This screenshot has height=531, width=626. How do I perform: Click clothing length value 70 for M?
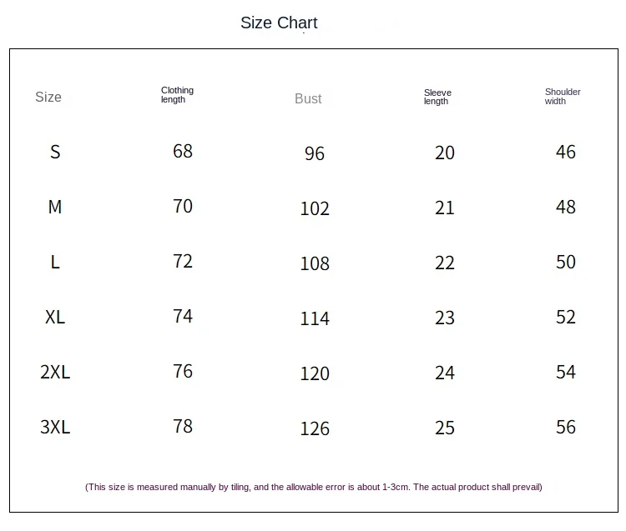click(x=183, y=206)
